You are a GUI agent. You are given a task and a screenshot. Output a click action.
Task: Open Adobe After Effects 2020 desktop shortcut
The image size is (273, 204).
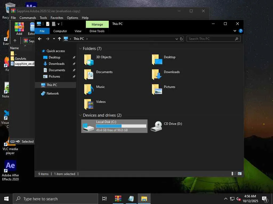[x=10, y=171]
